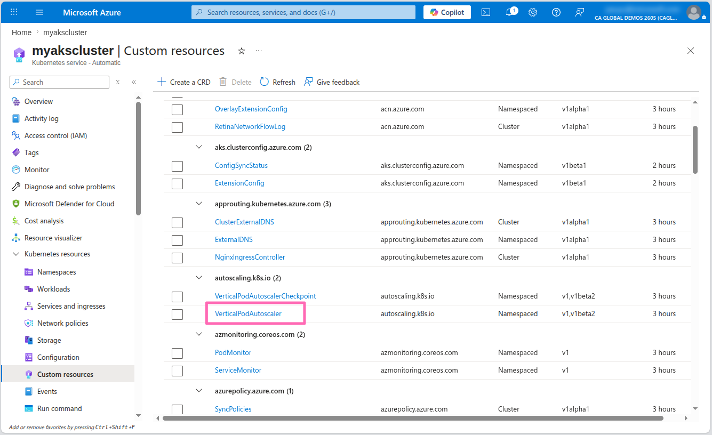The width and height of the screenshot is (712, 435).
Task: Click the Network policies icon
Action: (29, 323)
